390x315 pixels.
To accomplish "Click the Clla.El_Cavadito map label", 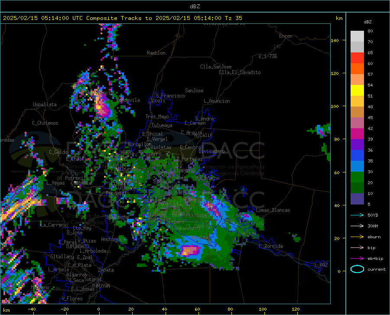I will (240, 72).
